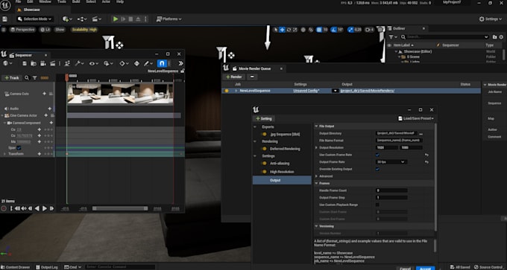This screenshot has width=507, height=270.
Task: Select the viewport Translate tool
Action: 282,30
